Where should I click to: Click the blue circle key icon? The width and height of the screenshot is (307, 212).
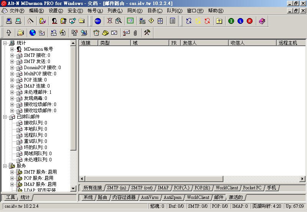tap(98, 21)
